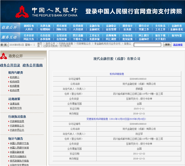Image resolution: width=185 pixels, height=166 pixels.
Task: Go to 下载中心 in service menu
Action: click(78, 39)
